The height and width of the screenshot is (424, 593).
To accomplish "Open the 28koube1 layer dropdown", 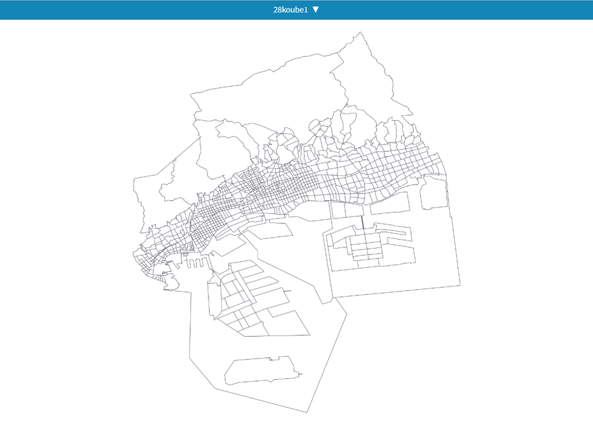I will 296,10.
